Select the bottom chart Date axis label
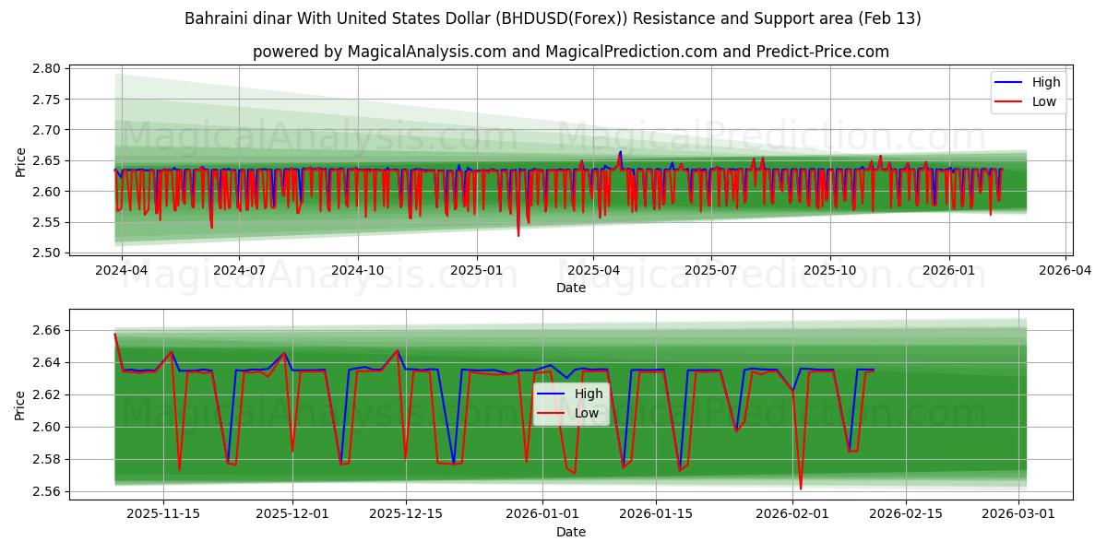This screenshot has height=553, width=1107. pyautogui.click(x=571, y=532)
